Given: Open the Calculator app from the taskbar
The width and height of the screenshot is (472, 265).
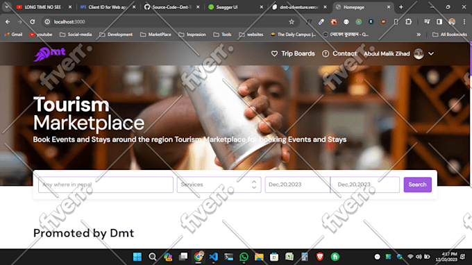Looking at the screenshot, I should pyautogui.click(x=305, y=257).
